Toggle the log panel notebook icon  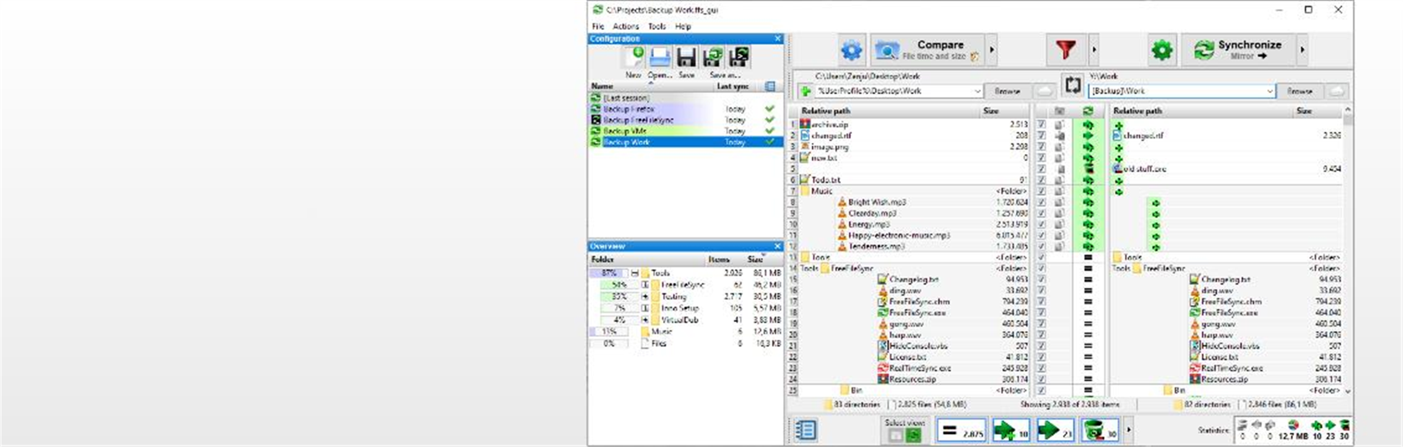(x=806, y=430)
